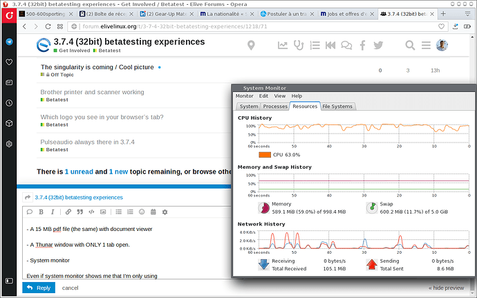The height and width of the screenshot is (298, 477).
Task: Reload the current forum page
Action: [48, 26]
